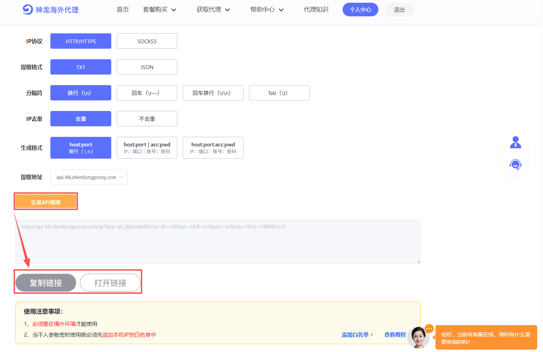The height and width of the screenshot is (352, 543).
Task: Go to 首页 home page
Action: tap(122, 10)
